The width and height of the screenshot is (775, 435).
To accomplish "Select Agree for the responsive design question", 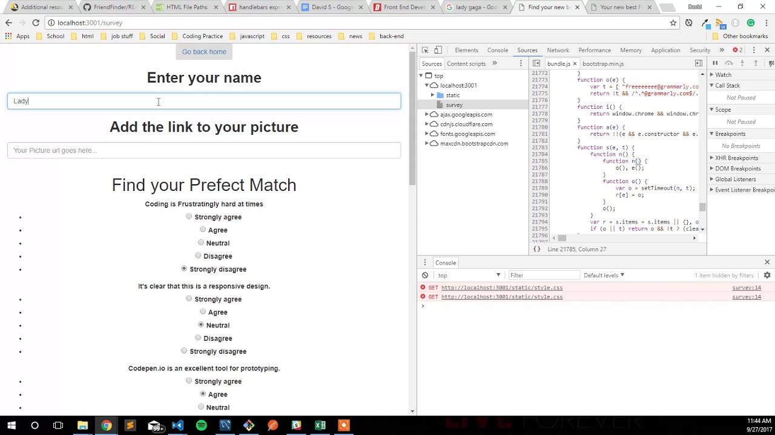I will coord(203,312).
